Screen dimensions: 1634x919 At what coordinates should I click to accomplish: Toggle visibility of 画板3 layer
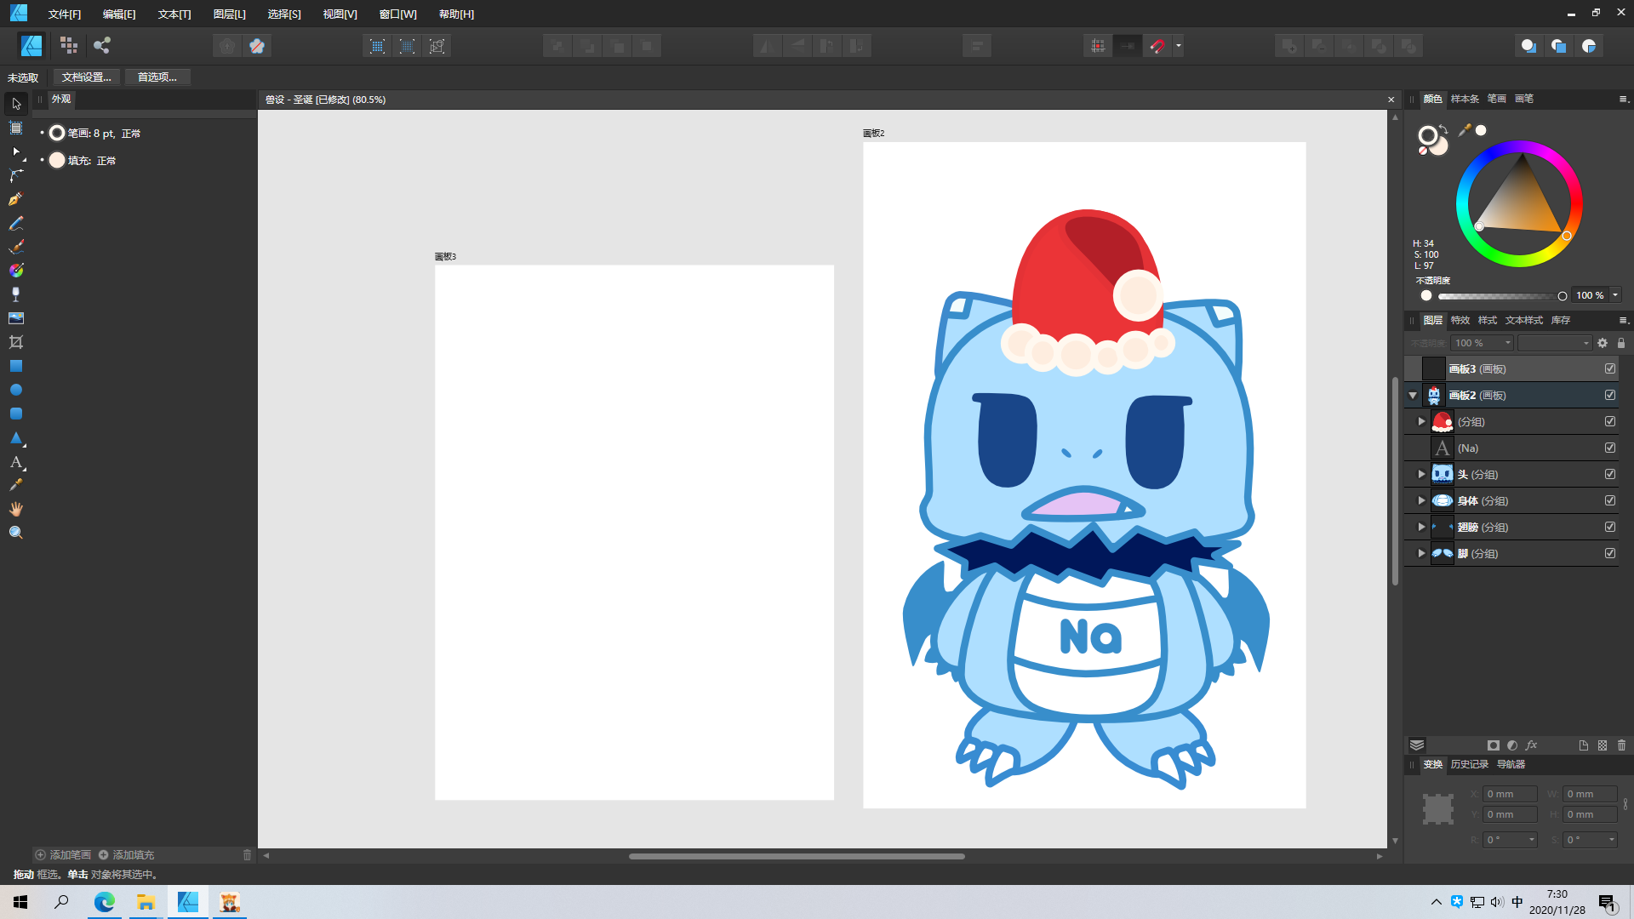pyautogui.click(x=1610, y=368)
